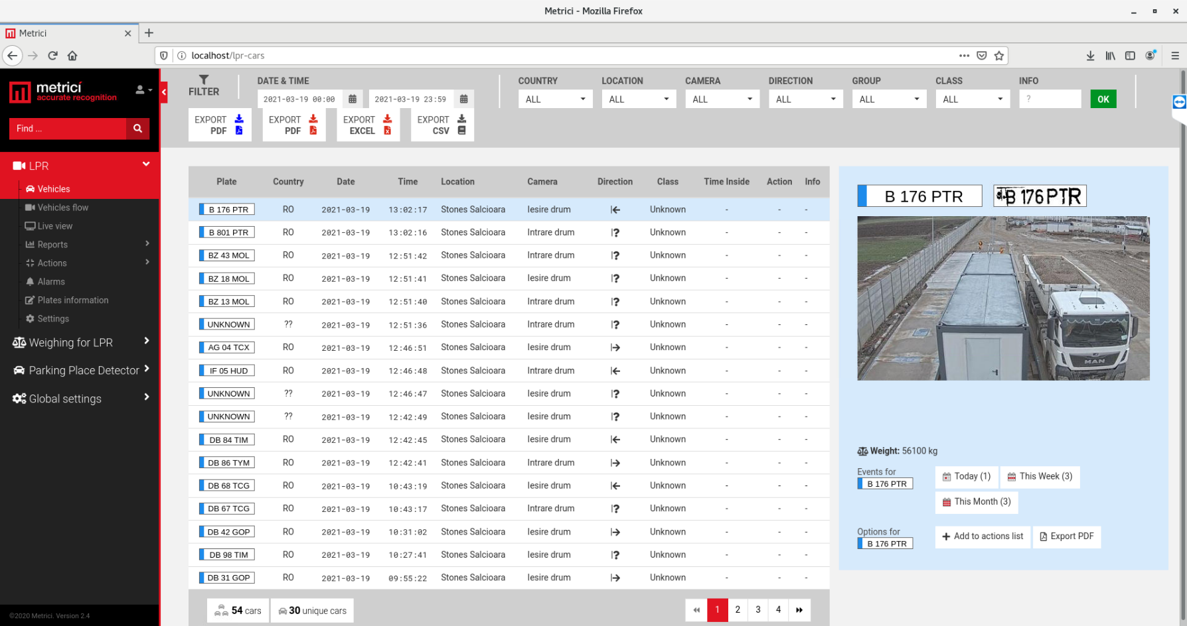The width and height of the screenshot is (1187, 626).
Task: Collapse the LPR menu section
Action: (146, 164)
